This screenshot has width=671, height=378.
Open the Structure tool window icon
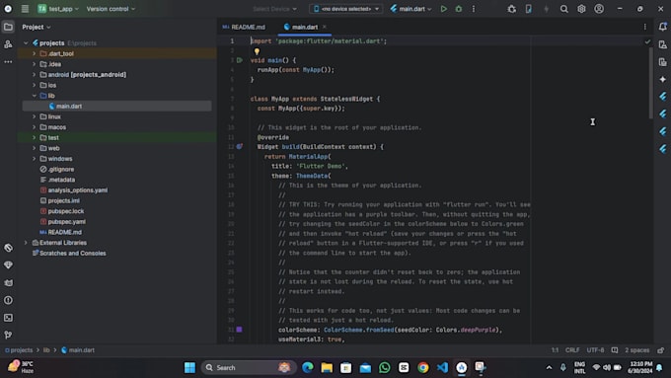tap(8, 44)
